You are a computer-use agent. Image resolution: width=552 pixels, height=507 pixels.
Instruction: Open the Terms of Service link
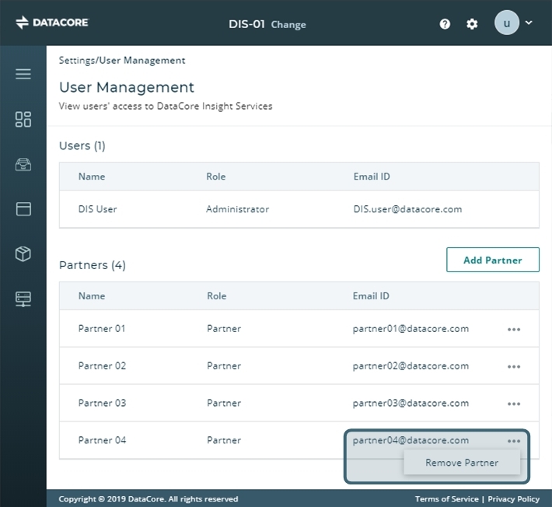[446, 499]
